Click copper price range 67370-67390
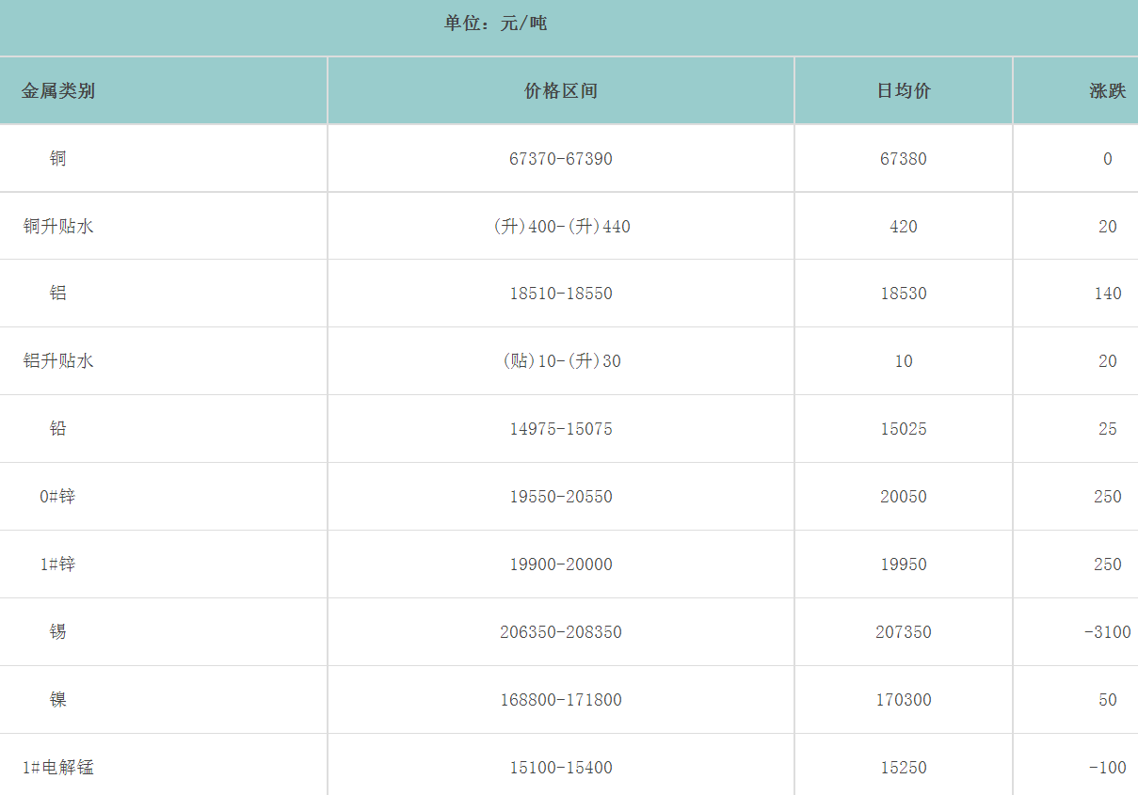 point(561,159)
